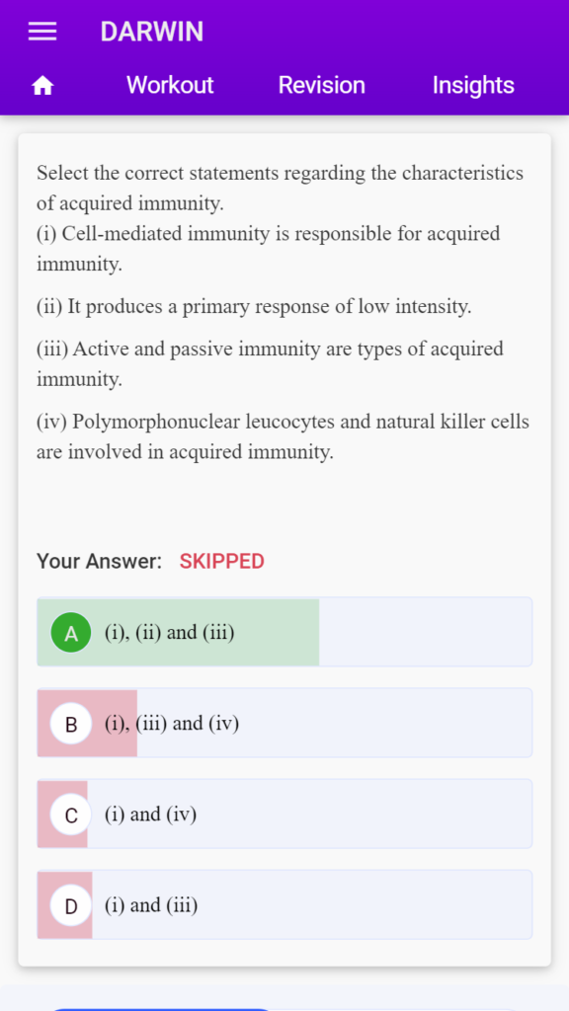Click answer text "(i), (iii) and (iv)"
The height and width of the screenshot is (1011, 569).
(172, 724)
